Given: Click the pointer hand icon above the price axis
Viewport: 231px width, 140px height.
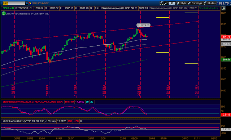Looking at the screenshot, I should pyautogui.click(x=223, y=8).
